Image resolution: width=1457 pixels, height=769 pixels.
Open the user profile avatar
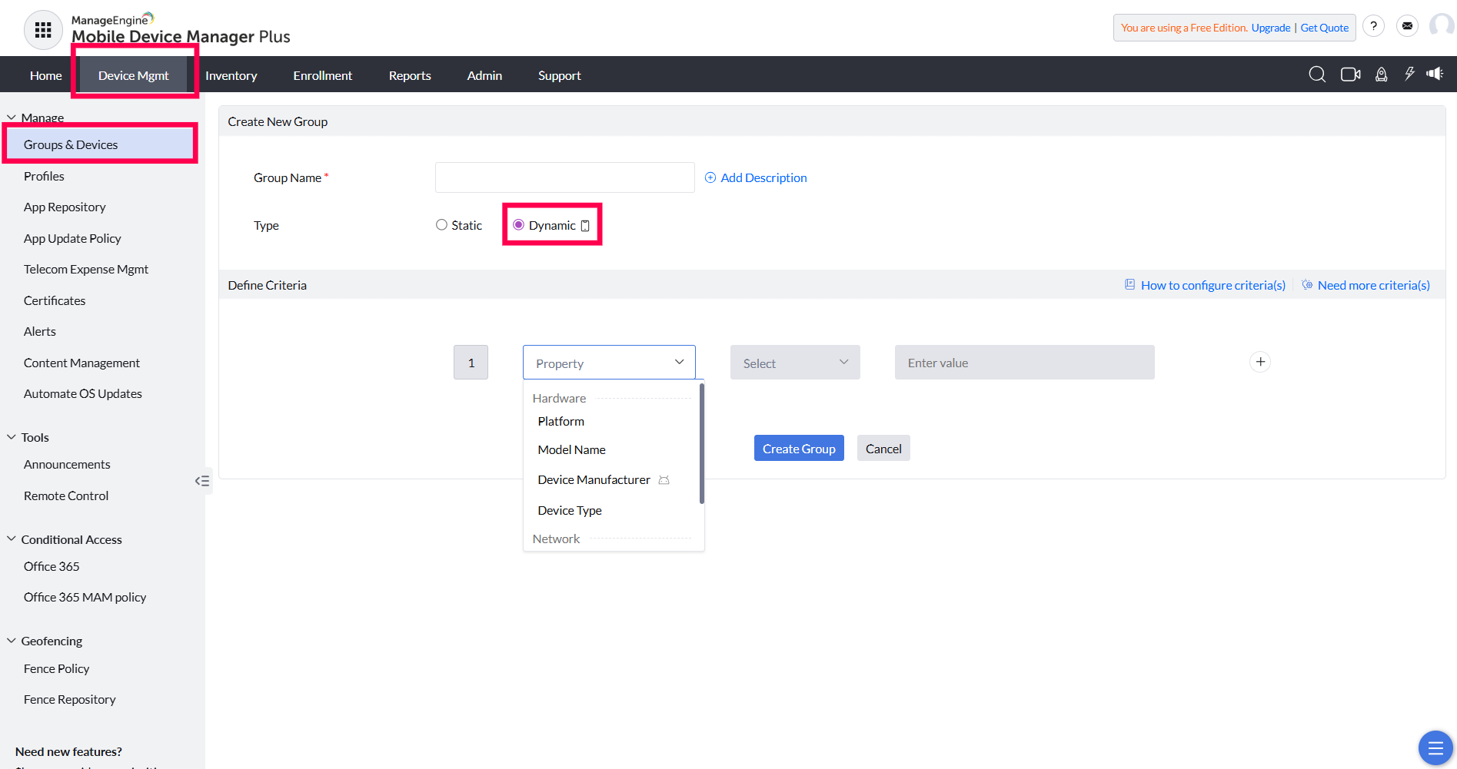point(1441,26)
